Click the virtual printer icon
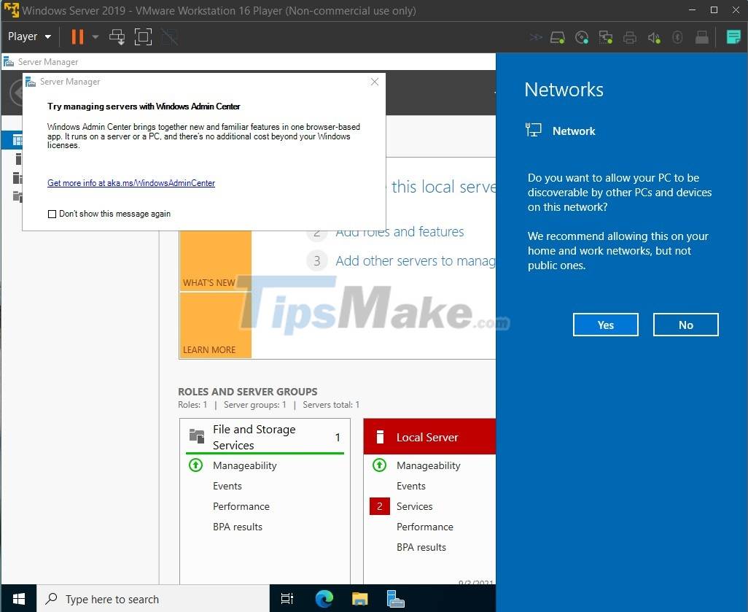 [629, 37]
